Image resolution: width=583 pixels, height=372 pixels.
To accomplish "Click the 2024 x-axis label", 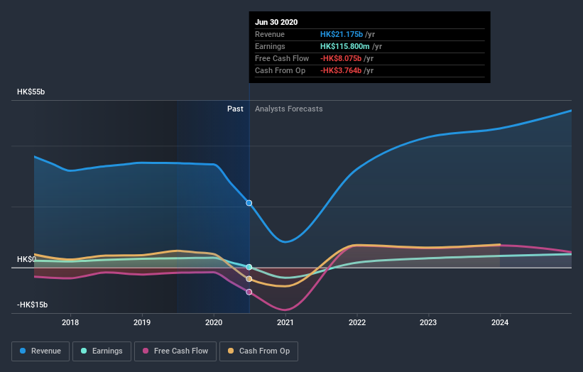I will [500, 322].
